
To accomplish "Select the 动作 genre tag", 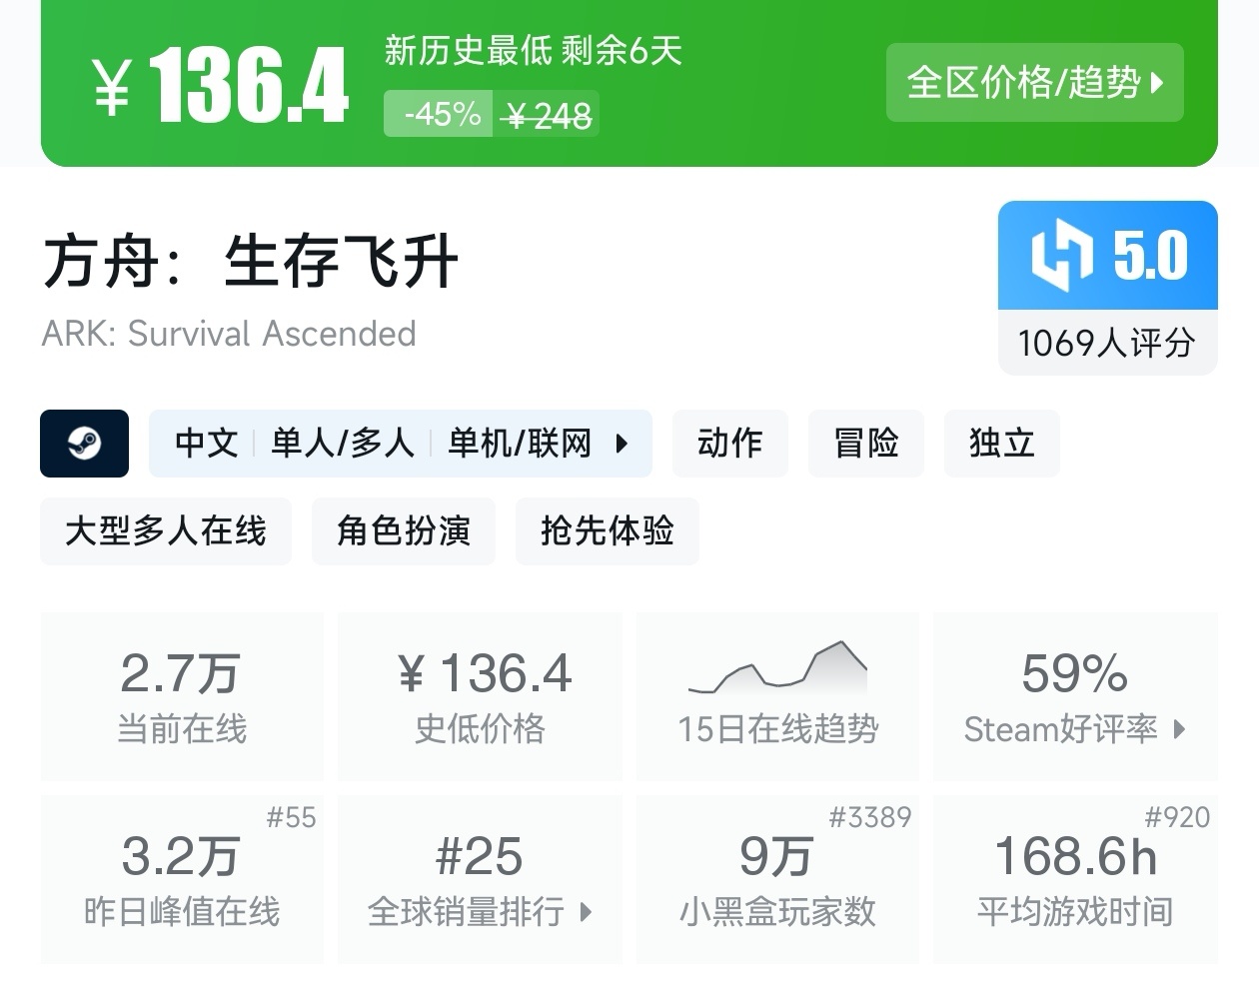I will (730, 443).
